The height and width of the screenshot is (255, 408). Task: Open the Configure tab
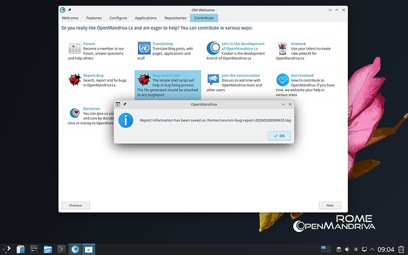(118, 18)
